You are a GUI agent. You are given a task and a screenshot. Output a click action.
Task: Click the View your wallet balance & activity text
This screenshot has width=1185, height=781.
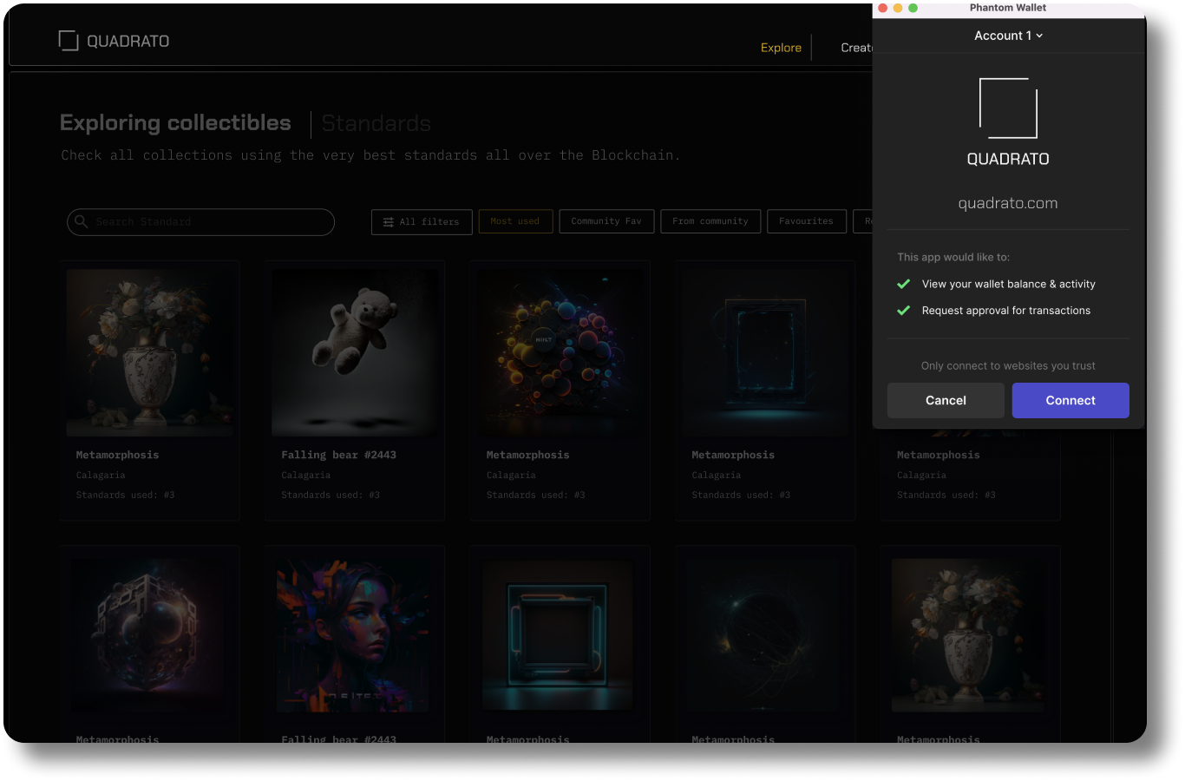[1009, 284]
